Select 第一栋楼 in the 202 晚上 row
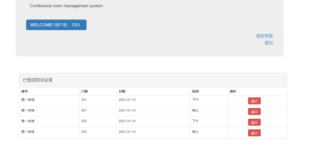This screenshot has height=147, width=310. [28, 132]
